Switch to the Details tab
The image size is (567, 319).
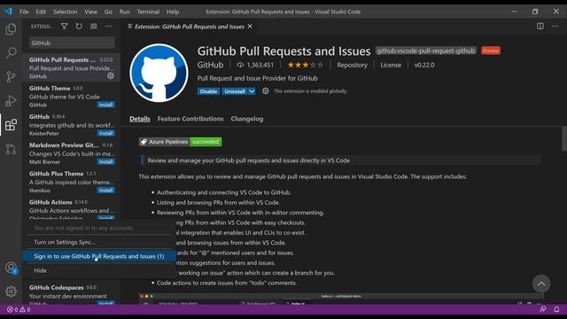(140, 119)
